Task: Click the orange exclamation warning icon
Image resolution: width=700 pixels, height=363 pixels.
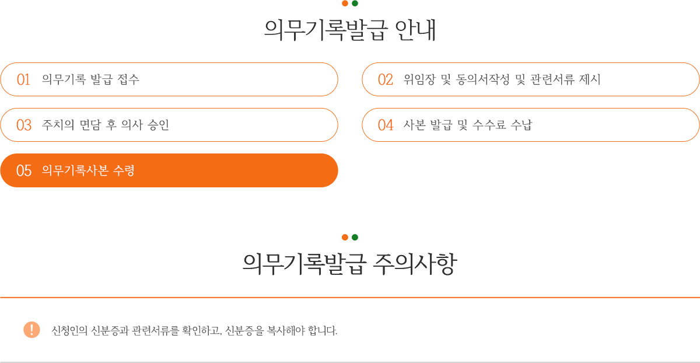Action: pos(32,330)
